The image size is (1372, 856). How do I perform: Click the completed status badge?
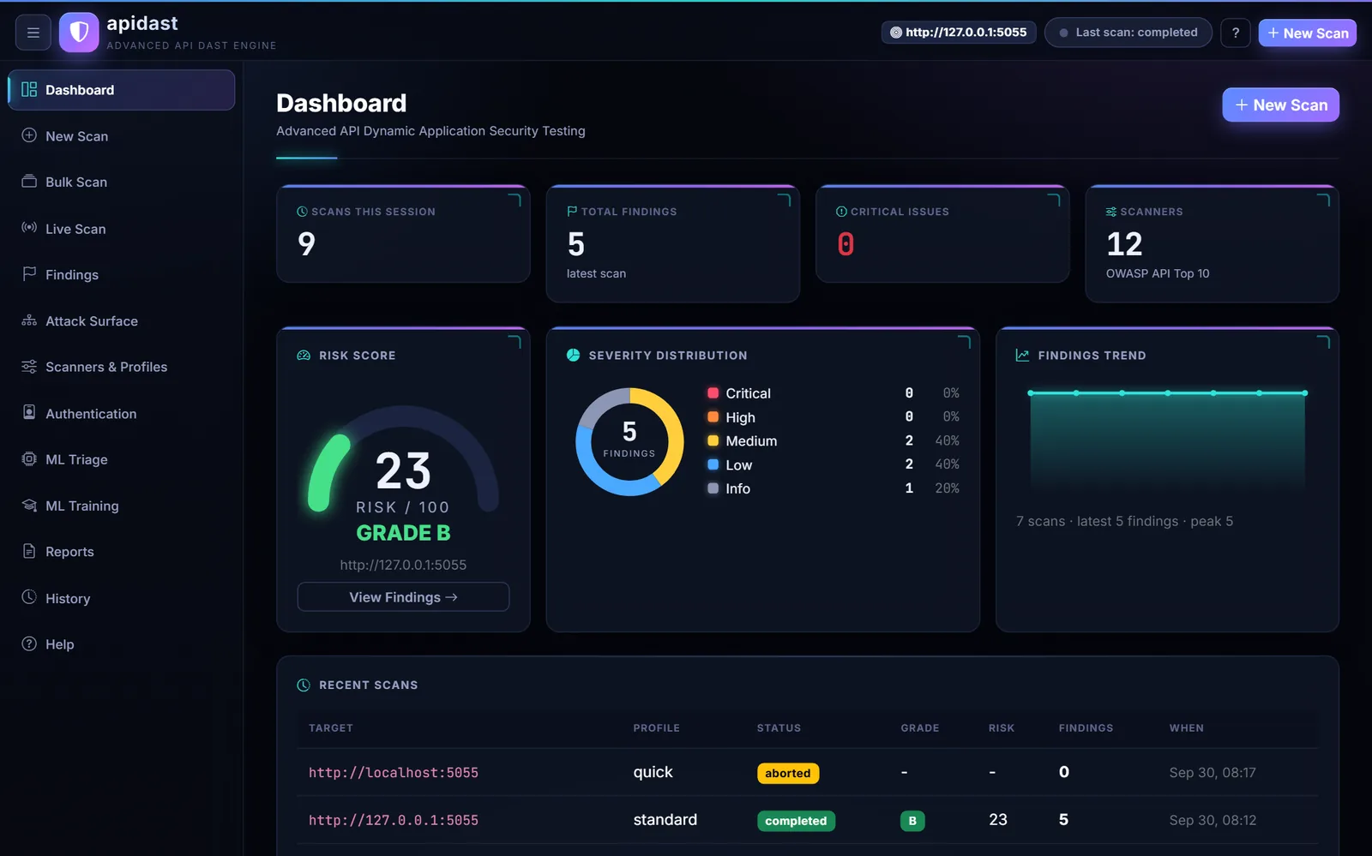(x=796, y=821)
